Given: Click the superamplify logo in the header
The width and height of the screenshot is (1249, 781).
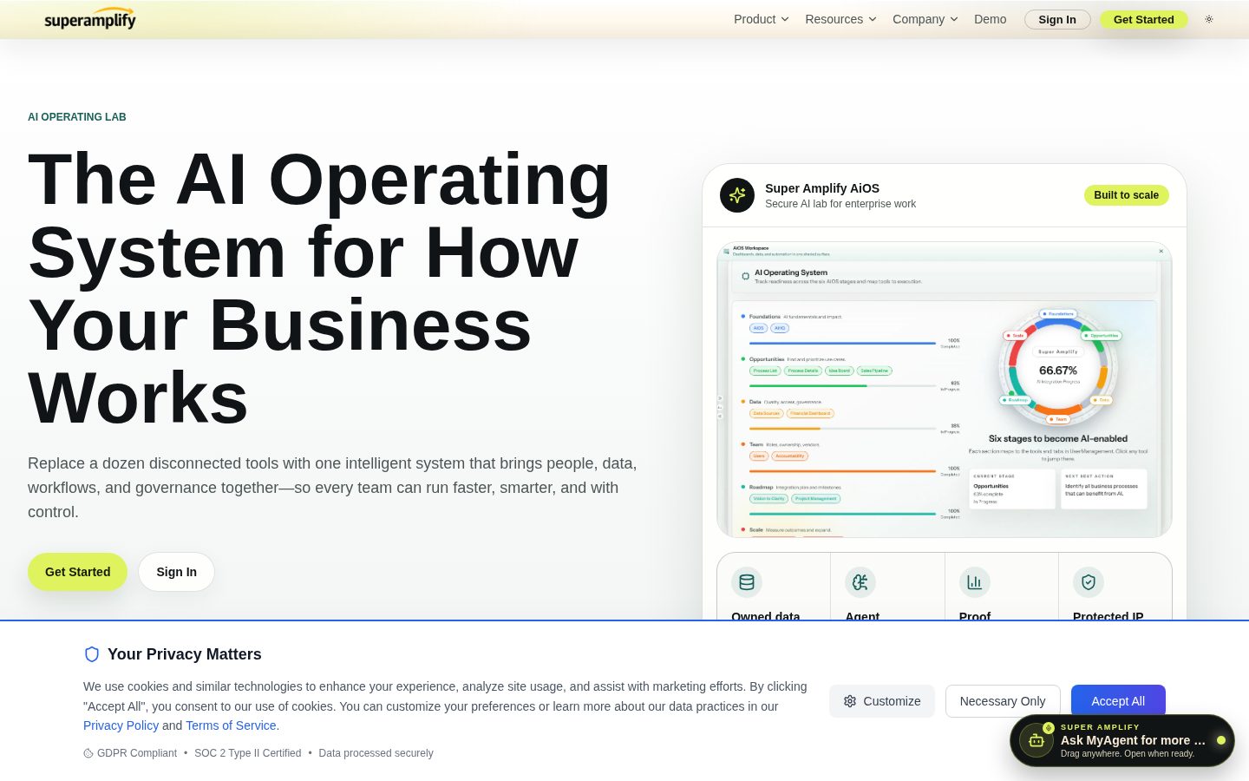Looking at the screenshot, I should pos(90,19).
